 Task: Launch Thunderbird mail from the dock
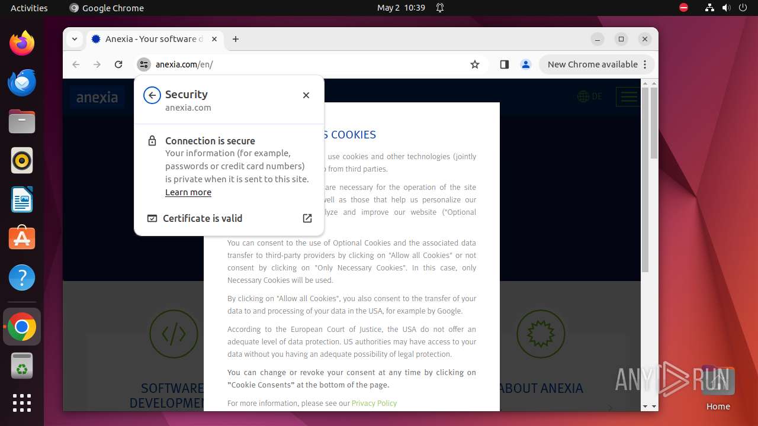point(22,83)
